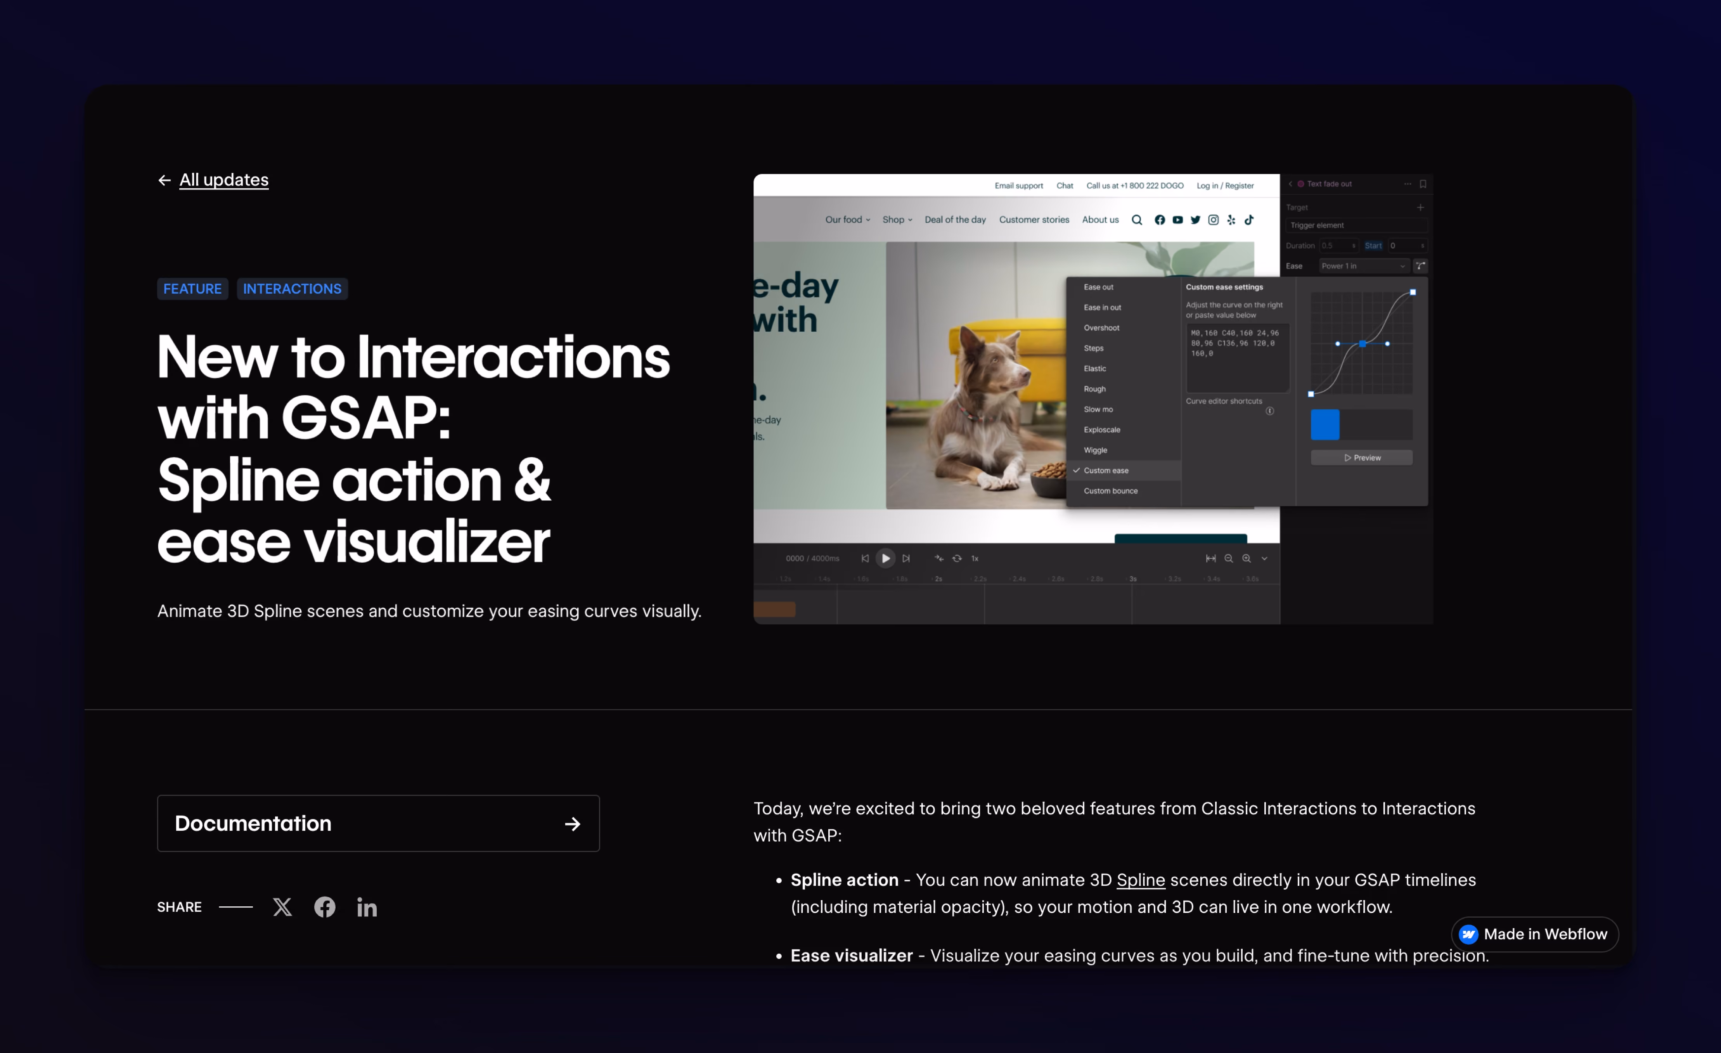Image resolution: width=1721 pixels, height=1053 pixels.
Task: Open the About us nav item
Action: click(x=1100, y=220)
